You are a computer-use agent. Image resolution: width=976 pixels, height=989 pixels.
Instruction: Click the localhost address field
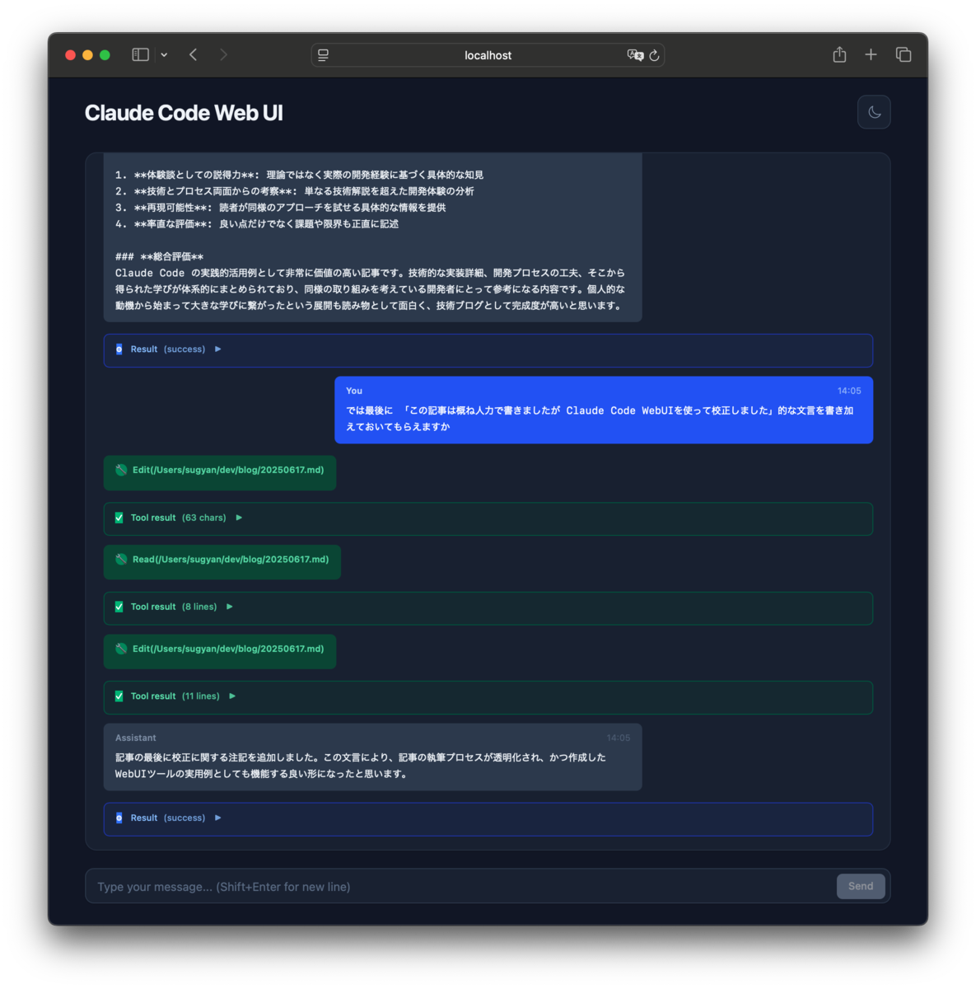pos(488,55)
